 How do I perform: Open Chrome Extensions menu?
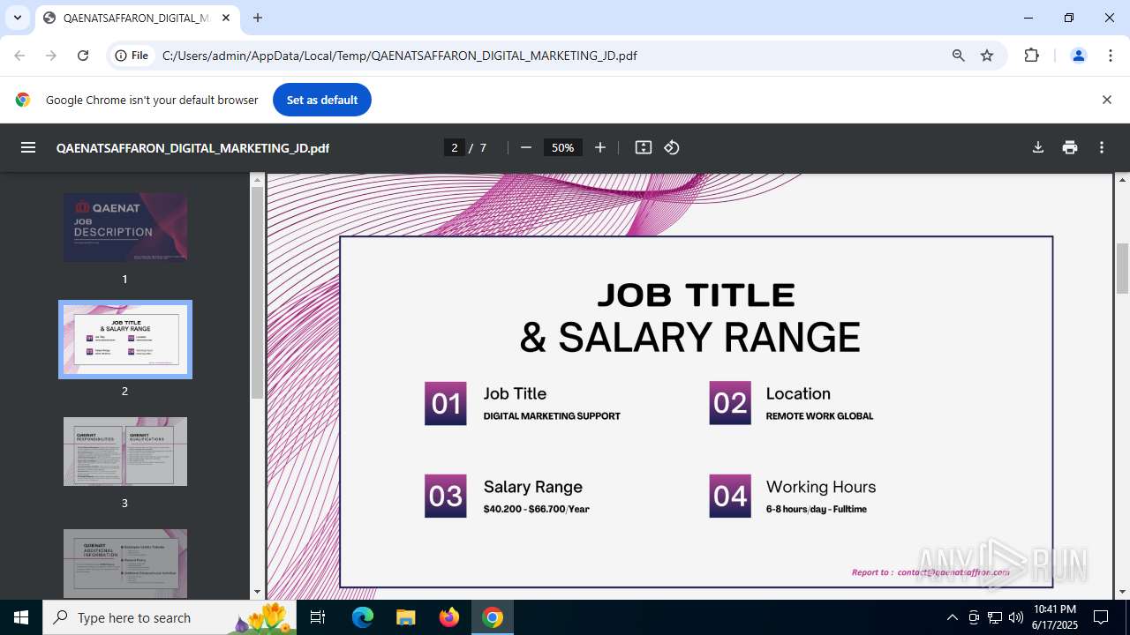point(1031,56)
